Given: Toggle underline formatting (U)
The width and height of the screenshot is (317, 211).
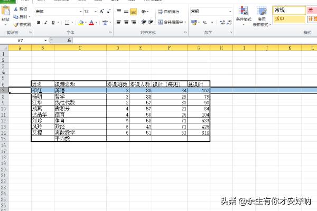Looking at the screenshot, I should coord(53,22).
